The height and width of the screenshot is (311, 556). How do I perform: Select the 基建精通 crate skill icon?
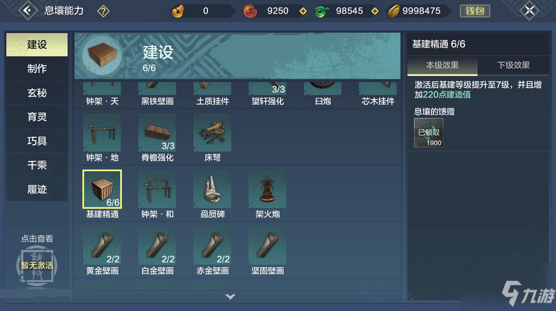(x=102, y=189)
